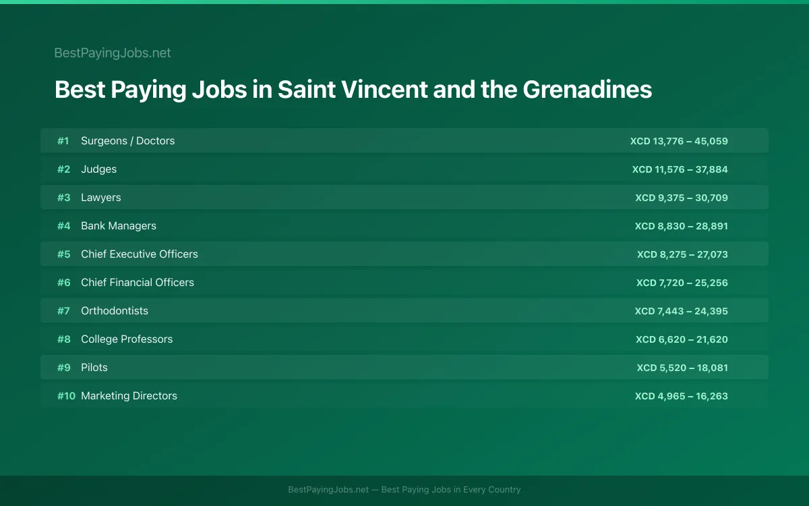
Task: Select Chief Financial Officers job name
Action: 138,283
